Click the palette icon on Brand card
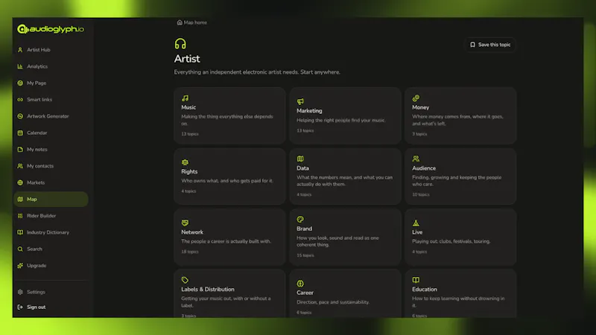596x335 pixels. pos(300,219)
